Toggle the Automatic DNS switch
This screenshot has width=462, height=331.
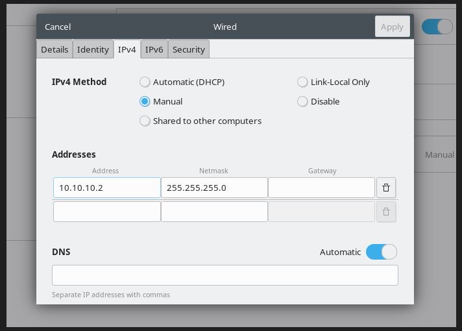coord(381,252)
